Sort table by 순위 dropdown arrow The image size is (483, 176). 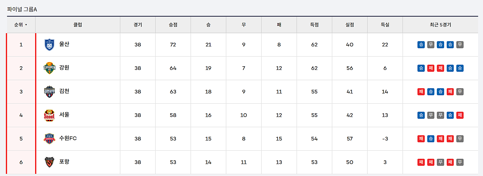click(26, 25)
